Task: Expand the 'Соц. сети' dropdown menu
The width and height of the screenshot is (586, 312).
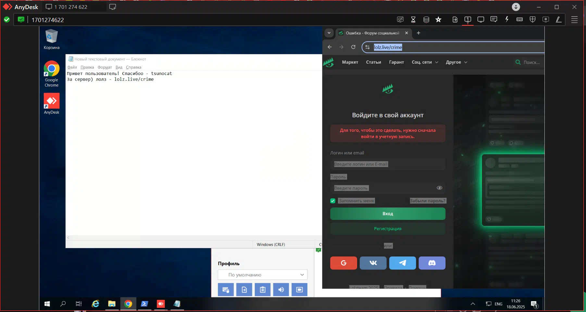Action: point(425,62)
